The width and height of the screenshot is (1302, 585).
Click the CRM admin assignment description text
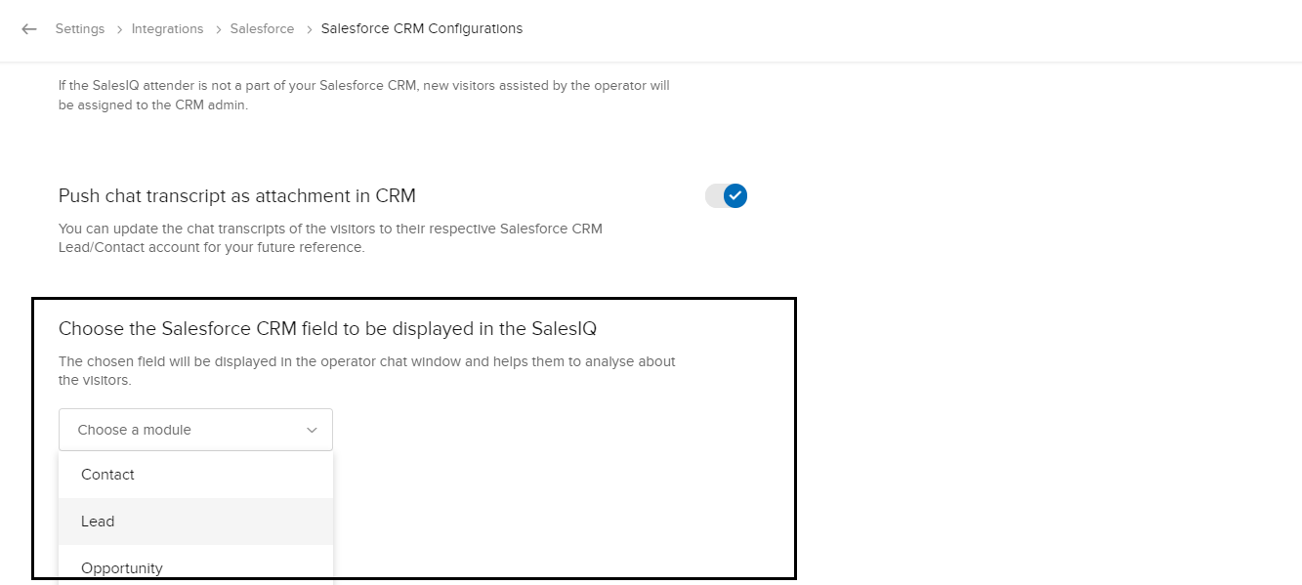363,95
